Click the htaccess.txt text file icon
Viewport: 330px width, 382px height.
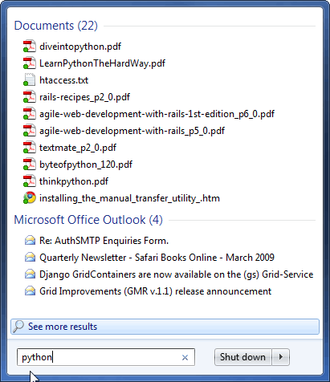point(29,80)
